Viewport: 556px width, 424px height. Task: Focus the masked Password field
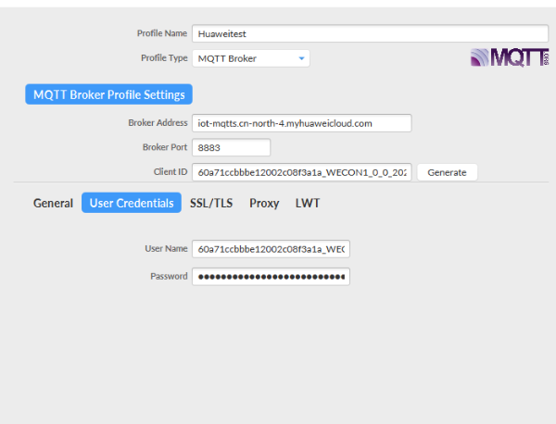(x=271, y=276)
